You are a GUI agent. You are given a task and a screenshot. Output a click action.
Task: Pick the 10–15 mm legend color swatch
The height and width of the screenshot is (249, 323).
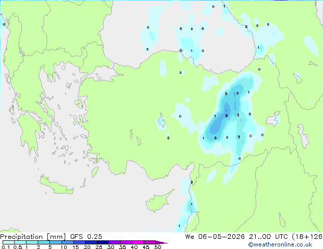[67, 242]
